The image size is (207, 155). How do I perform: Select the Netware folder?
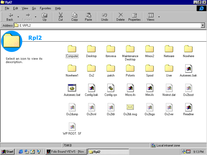[169, 52]
